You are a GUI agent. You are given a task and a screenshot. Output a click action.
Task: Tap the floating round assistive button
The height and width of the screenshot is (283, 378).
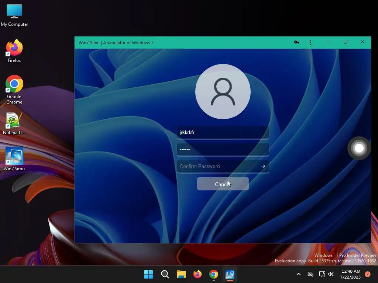pos(359,148)
